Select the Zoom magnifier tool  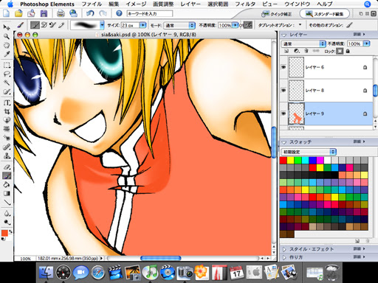[7, 36]
